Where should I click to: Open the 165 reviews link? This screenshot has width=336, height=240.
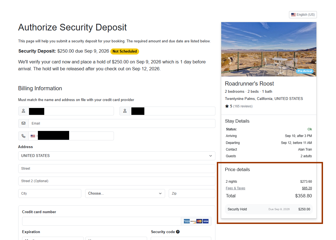(x=243, y=106)
